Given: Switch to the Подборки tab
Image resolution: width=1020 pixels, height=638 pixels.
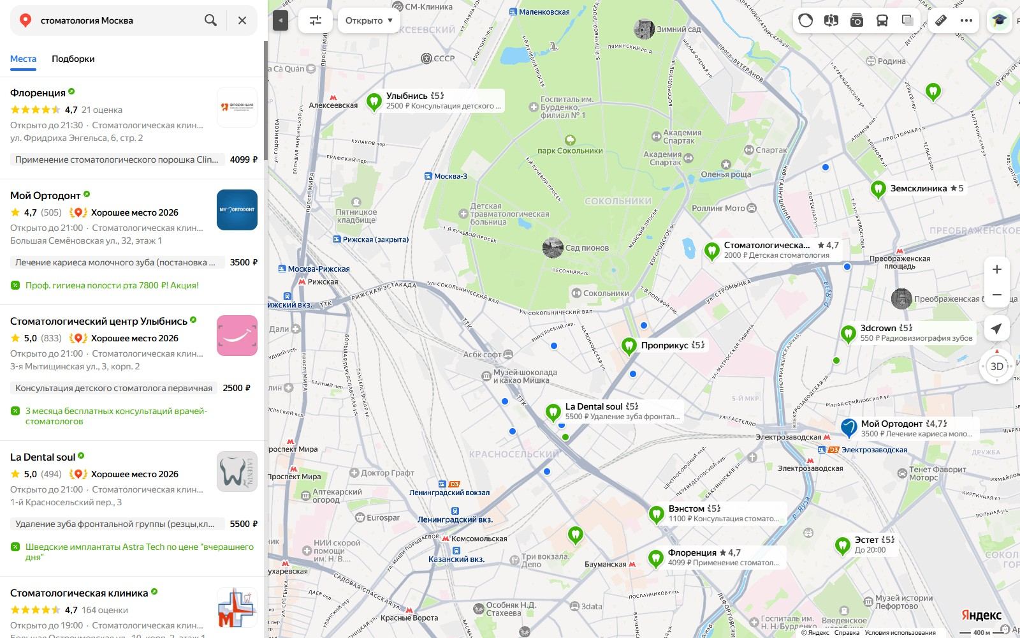Looking at the screenshot, I should pyautogui.click(x=73, y=59).
